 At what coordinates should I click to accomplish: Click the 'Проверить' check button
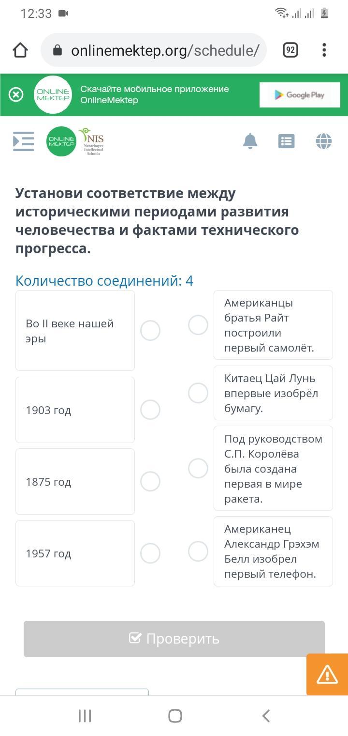[x=174, y=639]
